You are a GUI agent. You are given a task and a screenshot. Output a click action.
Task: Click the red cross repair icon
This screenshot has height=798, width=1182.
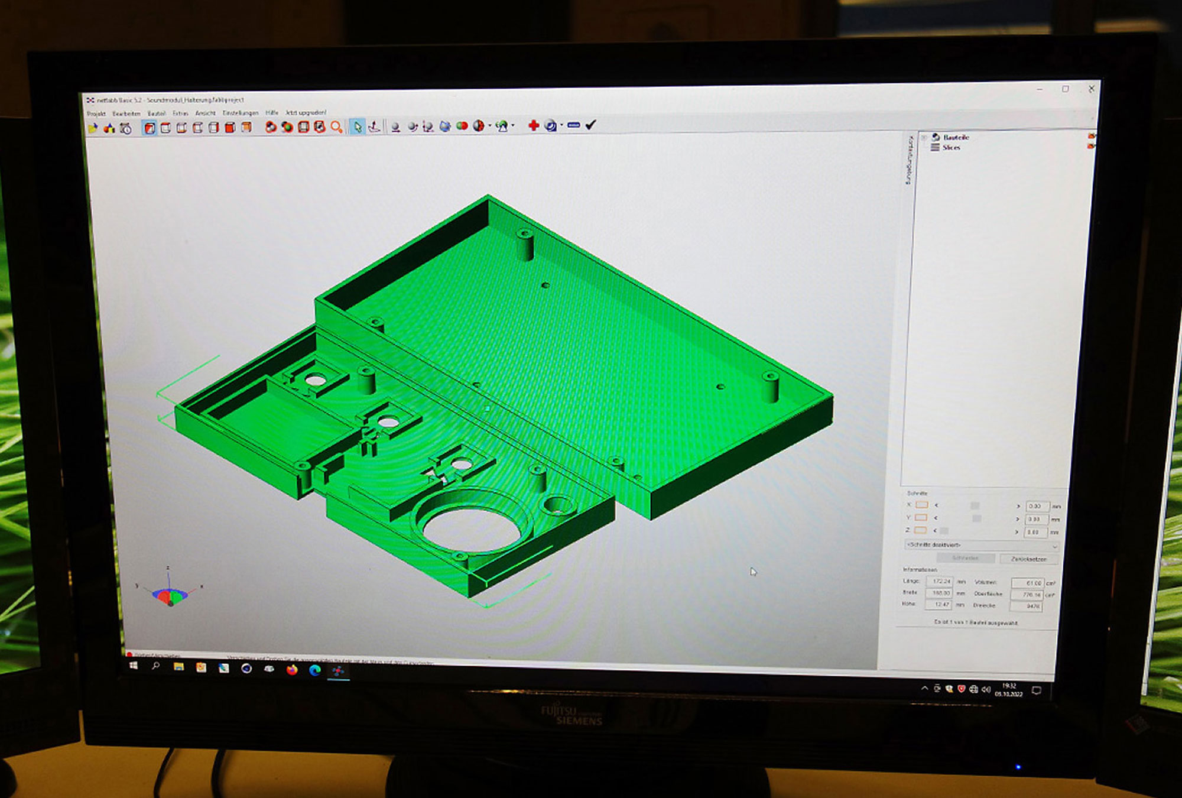[533, 125]
